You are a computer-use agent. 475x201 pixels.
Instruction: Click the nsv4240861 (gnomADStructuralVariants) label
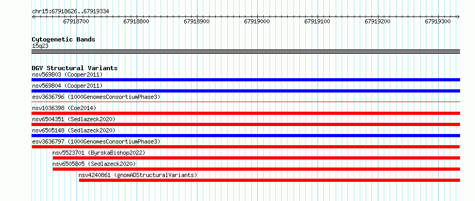pyautogui.click(x=138, y=175)
